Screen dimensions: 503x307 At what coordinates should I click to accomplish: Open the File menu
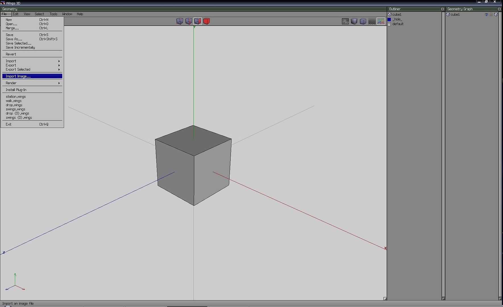coord(4,14)
